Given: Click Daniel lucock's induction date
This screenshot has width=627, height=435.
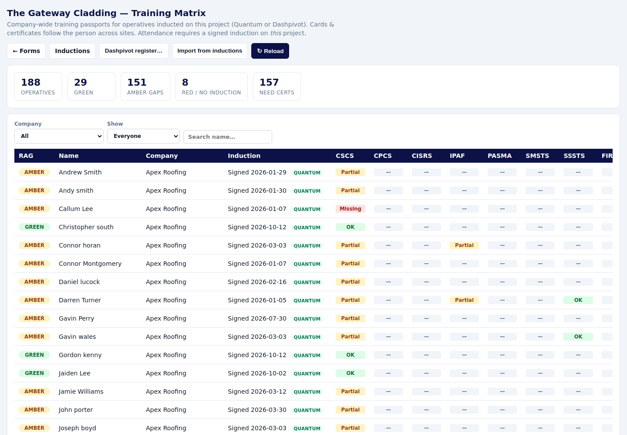Looking at the screenshot, I should [x=257, y=282].
